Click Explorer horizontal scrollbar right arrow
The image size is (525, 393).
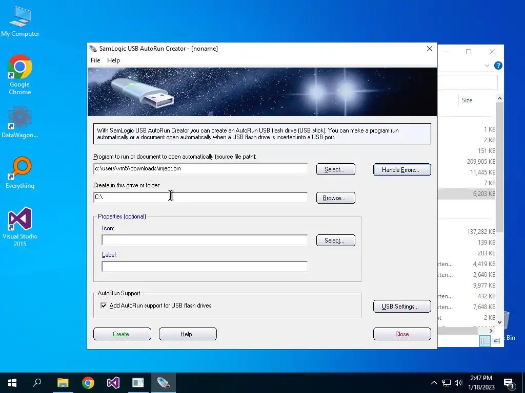[x=491, y=331]
